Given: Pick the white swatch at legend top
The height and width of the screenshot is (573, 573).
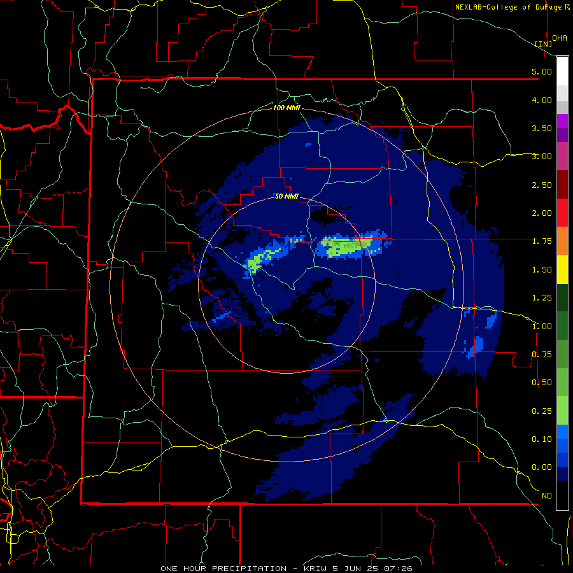Looking at the screenshot, I should [x=562, y=71].
